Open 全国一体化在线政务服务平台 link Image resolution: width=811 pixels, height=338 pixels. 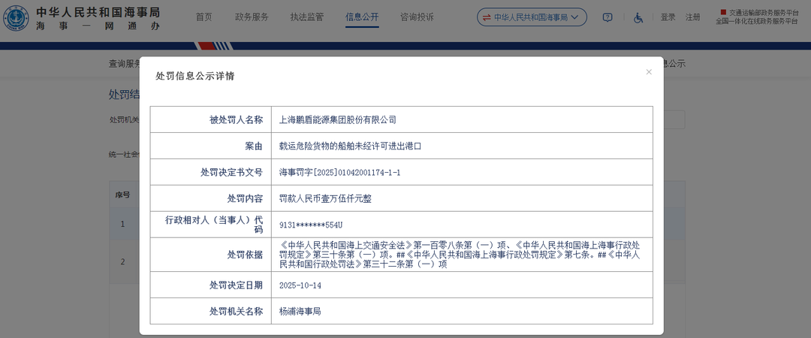coord(756,22)
